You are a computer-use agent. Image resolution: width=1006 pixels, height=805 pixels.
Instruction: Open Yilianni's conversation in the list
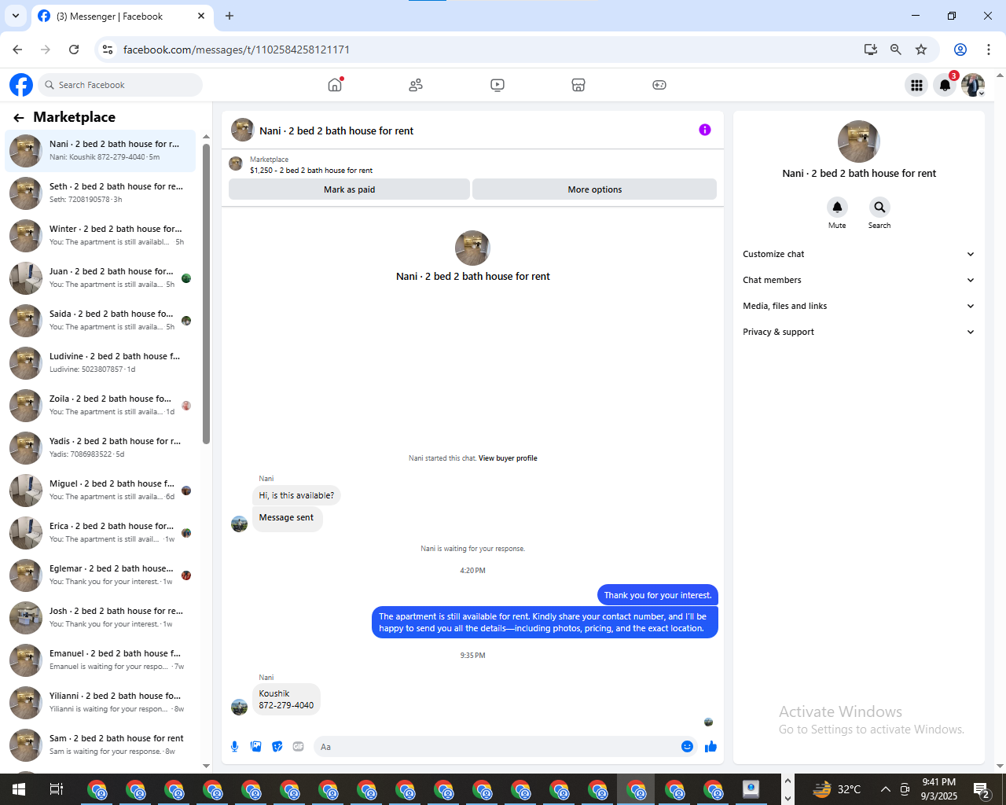tap(101, 702)
